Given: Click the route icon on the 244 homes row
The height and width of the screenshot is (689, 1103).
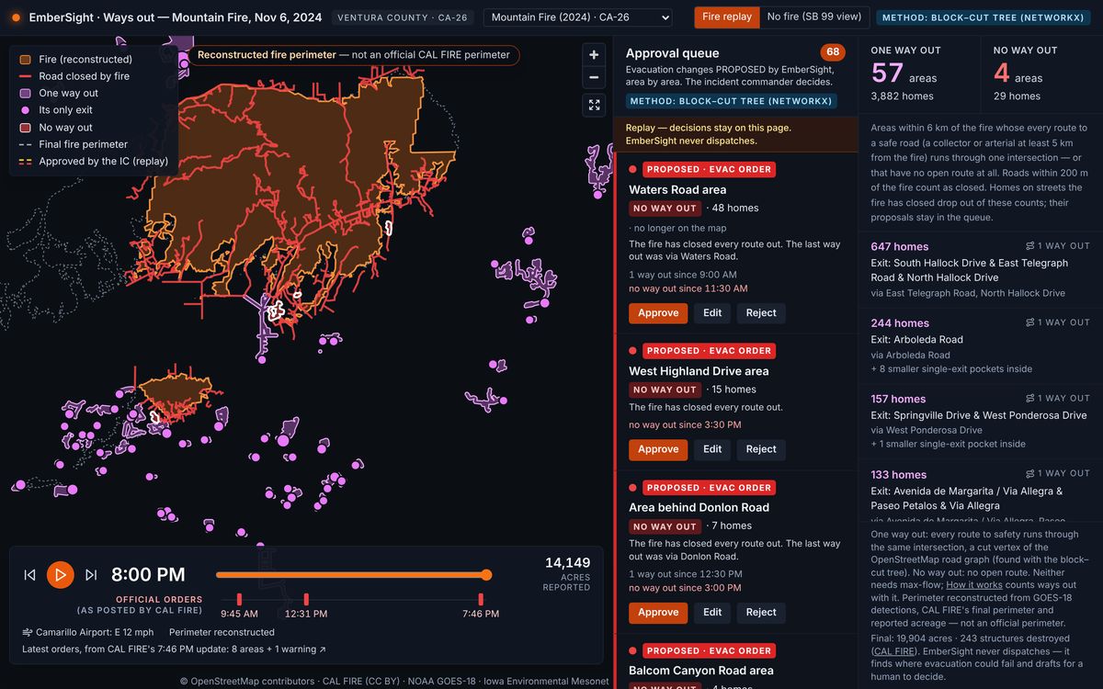Looking at the screenshot, I should (x=1030, y=322).
